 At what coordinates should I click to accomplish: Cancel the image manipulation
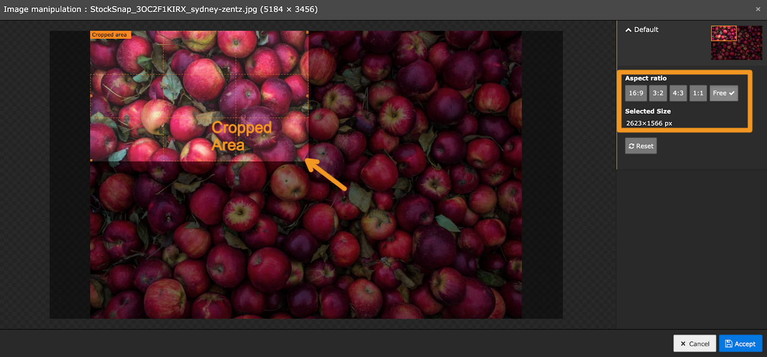coord(694,344)
